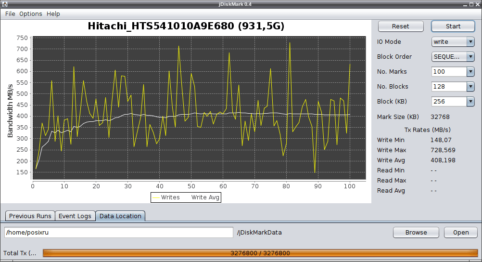
Task: Expand the Block Order dropdown arrow
Action: (470, 57)
